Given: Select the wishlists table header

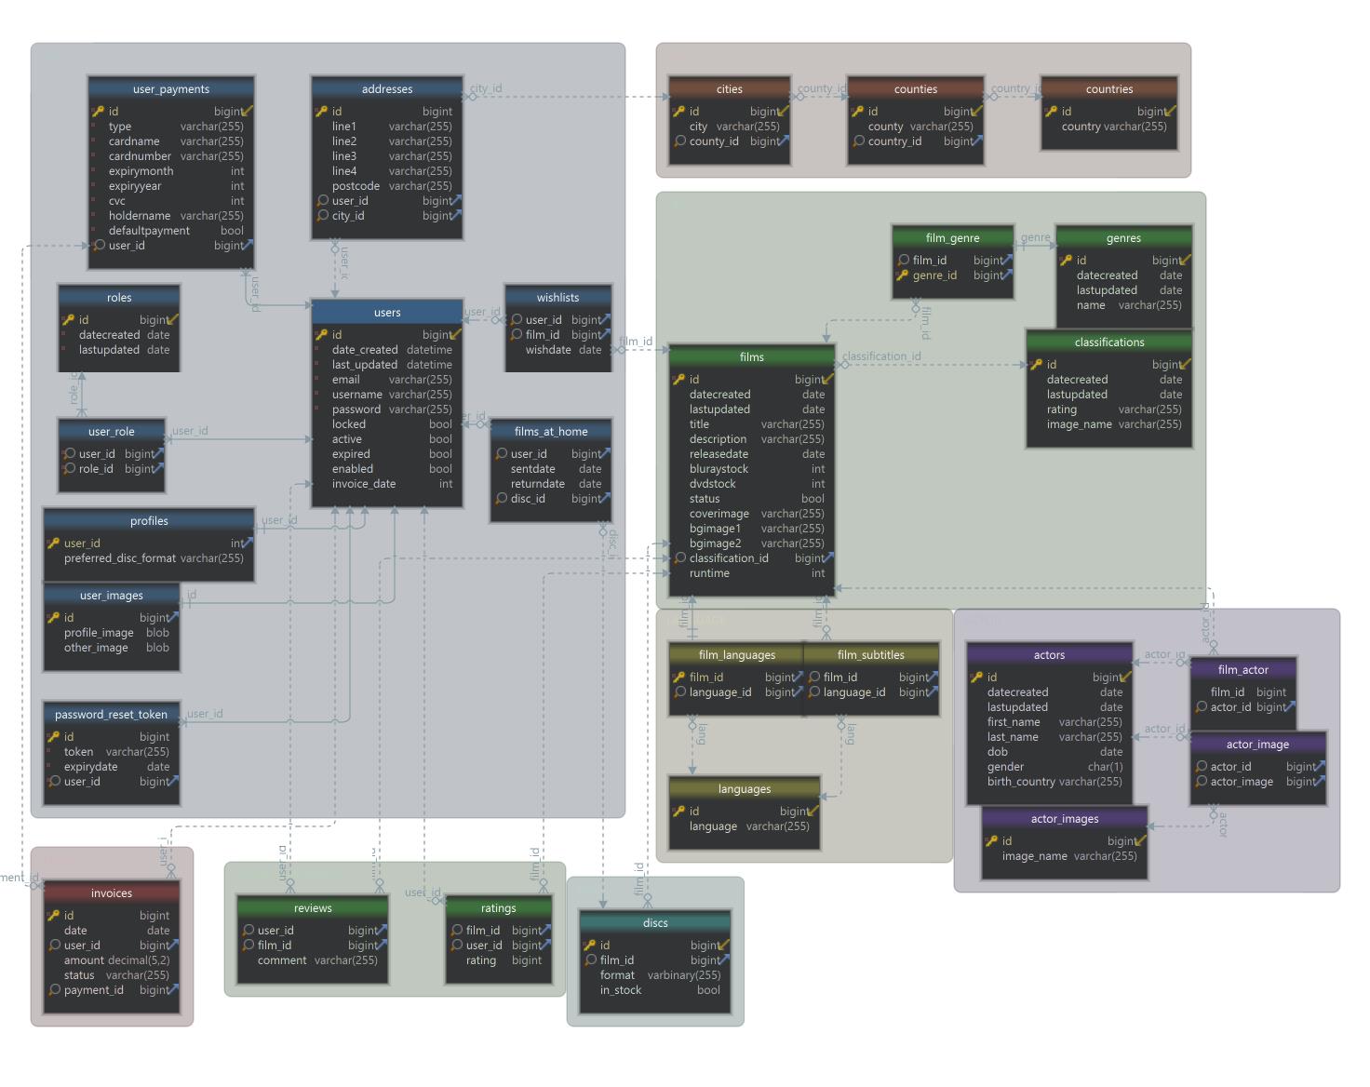Looking at the screenshot, I should coord(557,298).
